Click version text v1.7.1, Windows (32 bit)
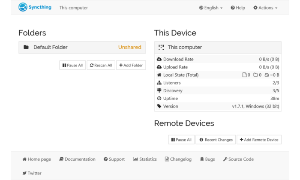This screenshot has width=300, height=180. click(x=255, y=106)
